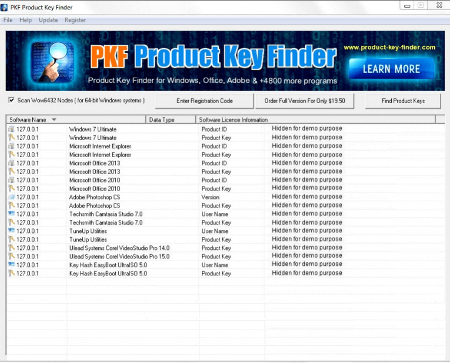The width and height of the screenshot is (450, 363).
Task: Click key icon of Internet Explorer Product Key row
Action: (11, 154)
